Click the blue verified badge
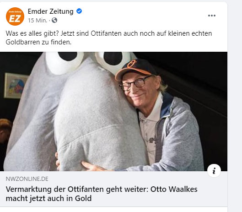242x212 pixels. click(79, 11)
